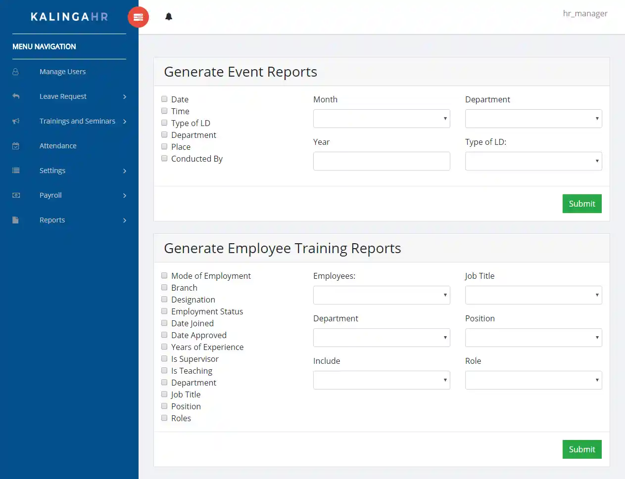Submit the Employee Training Reports form
This screenshot has width=625, height=479.
pos(582,449)
